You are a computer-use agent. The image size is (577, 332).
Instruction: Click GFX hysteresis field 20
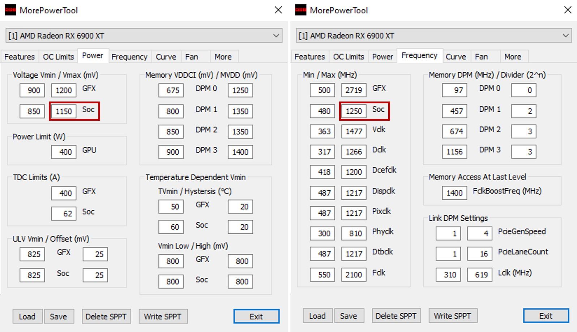coord(240,207)
